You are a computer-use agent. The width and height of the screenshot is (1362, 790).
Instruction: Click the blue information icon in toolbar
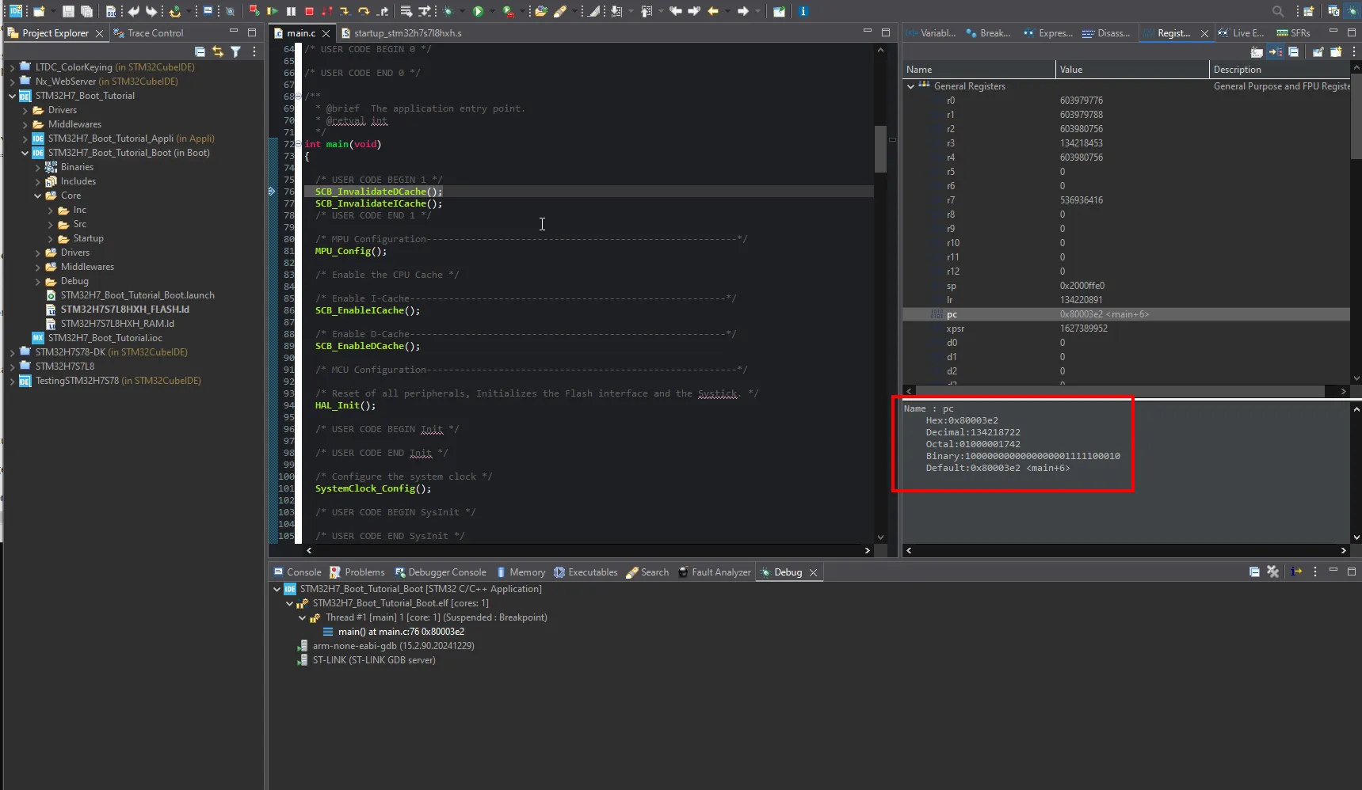803,11
